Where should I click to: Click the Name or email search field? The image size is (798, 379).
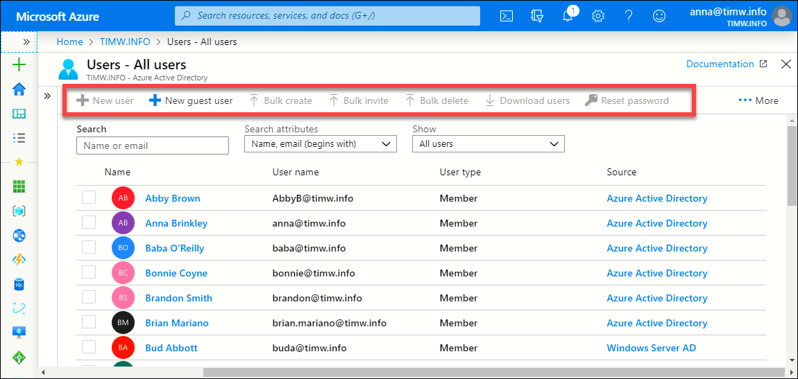152,146
